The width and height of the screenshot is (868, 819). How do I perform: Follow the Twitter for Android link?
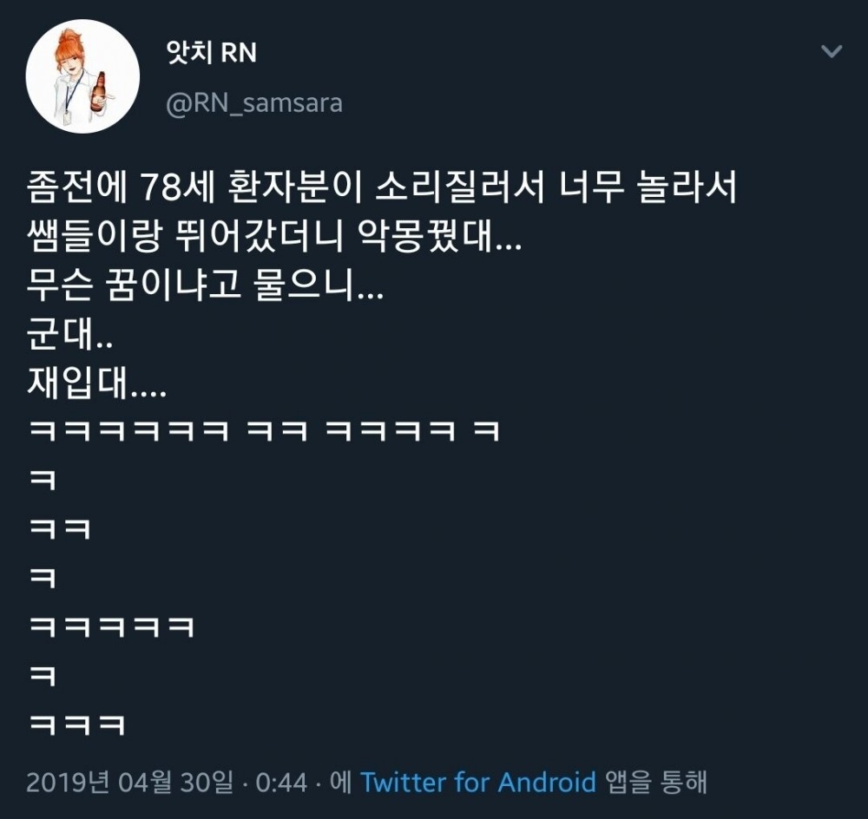[x=478, y=783]
